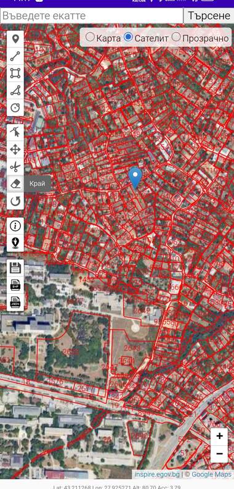This screenshot has height=489, width=234.
Task: Open the info tool
Action: coord(15,226)
